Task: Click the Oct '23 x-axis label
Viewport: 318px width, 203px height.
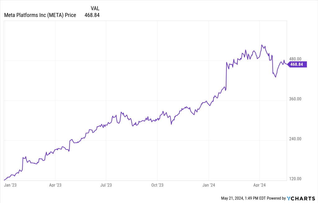Action: 157,185
